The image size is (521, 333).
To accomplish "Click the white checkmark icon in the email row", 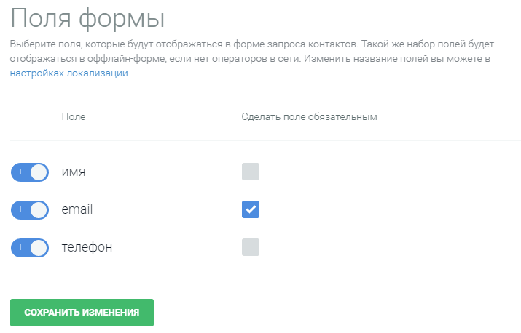I will point(251,210).
